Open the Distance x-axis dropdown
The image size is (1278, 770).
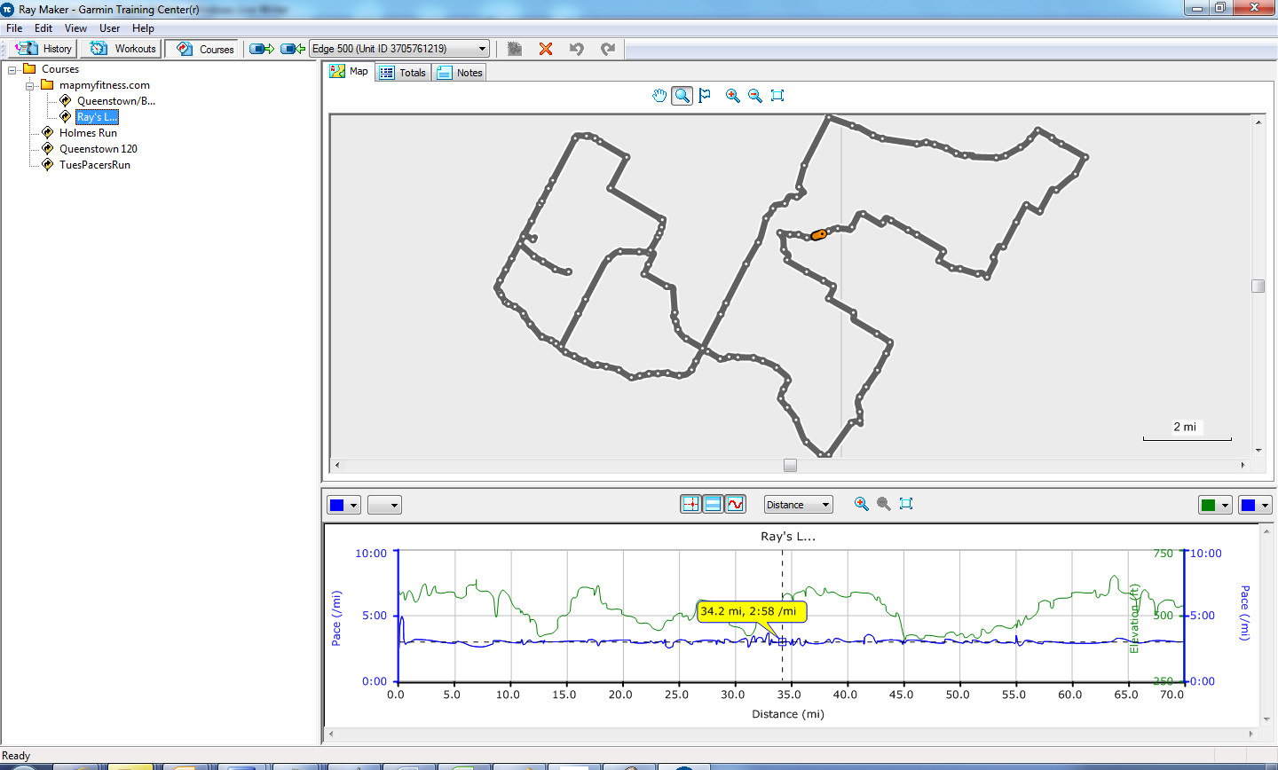pyautogui.click(x=799, y=505)
